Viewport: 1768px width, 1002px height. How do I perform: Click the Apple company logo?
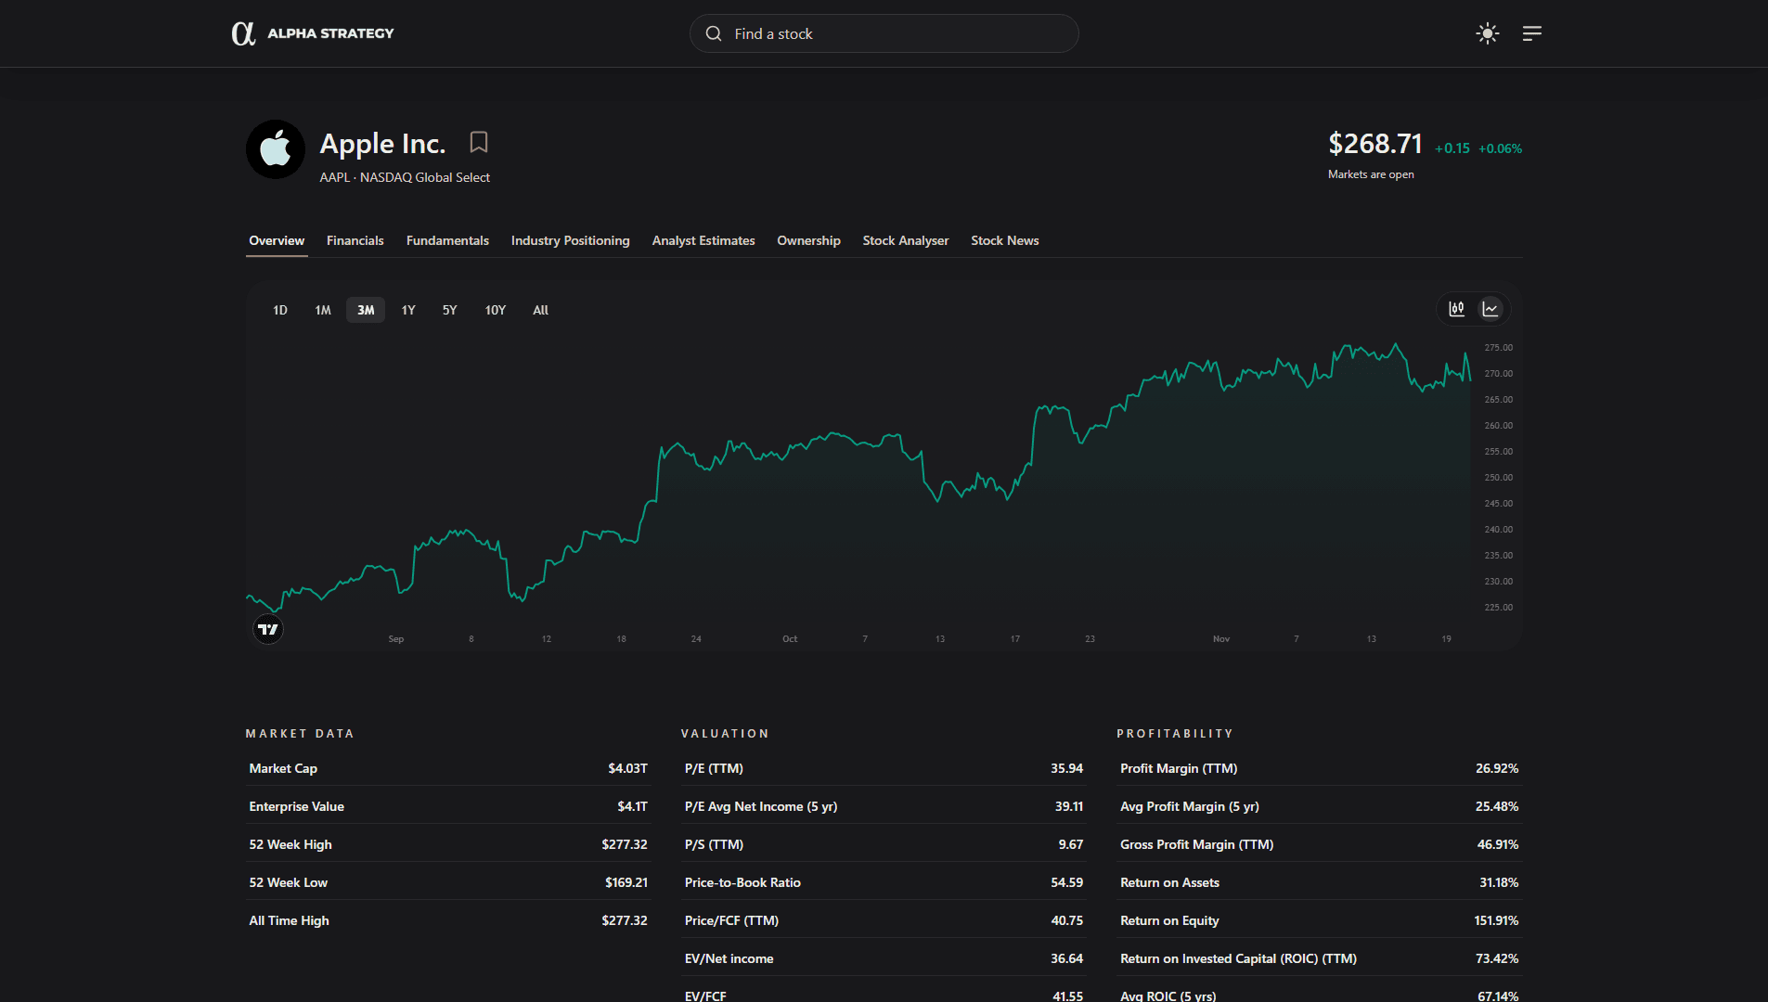coord(276,148)
